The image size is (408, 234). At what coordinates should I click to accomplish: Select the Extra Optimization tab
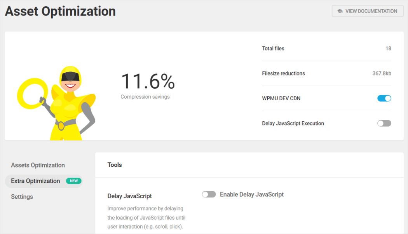point(35,181)
